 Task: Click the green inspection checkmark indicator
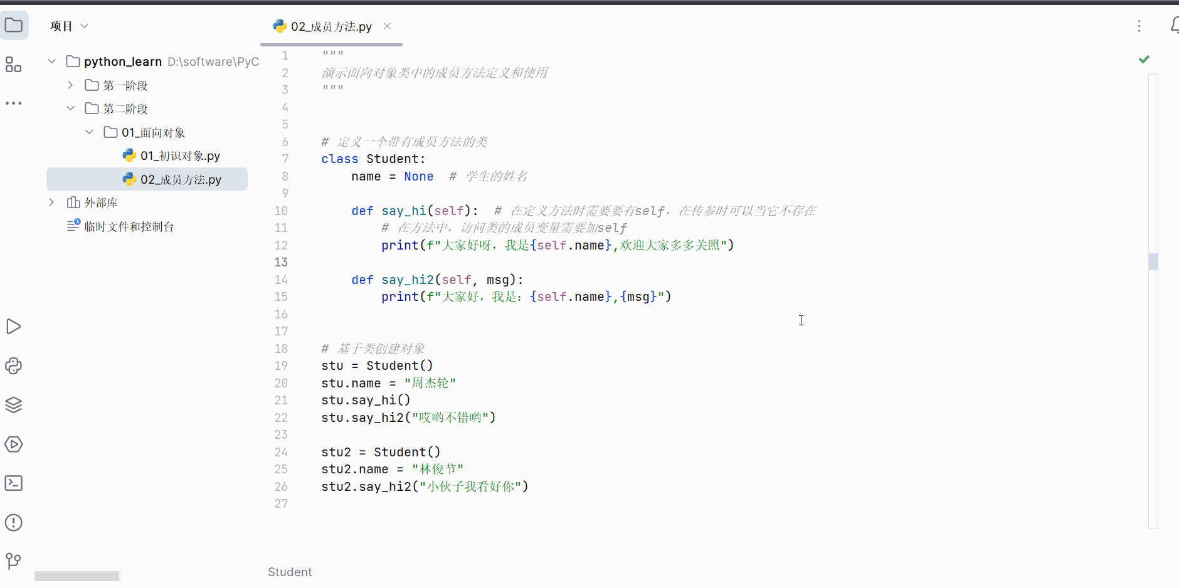click(x=1145, y=59)
